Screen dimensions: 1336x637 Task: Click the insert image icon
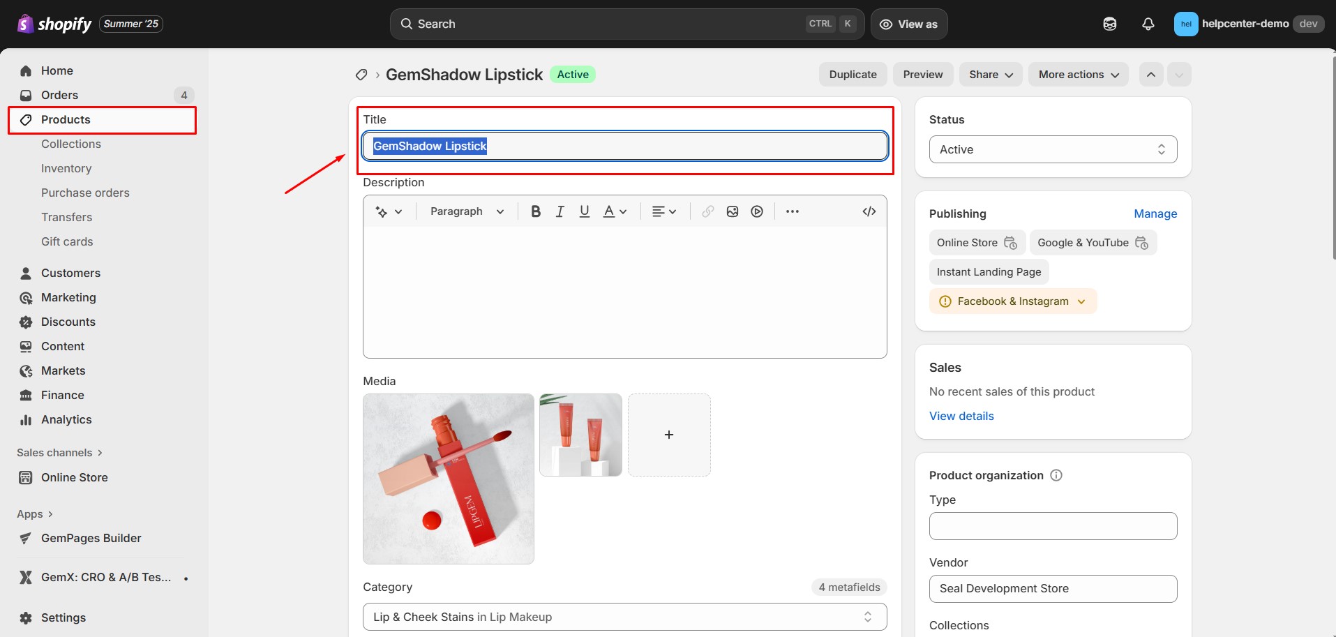point(732,211)
